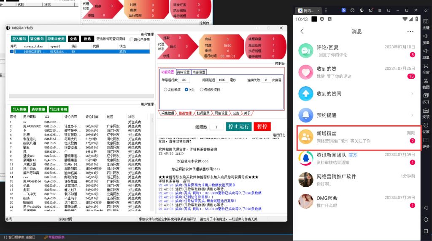Open the 收到的赞 heart icon
This screenshot has height=241, width=432.
[305, 72]
